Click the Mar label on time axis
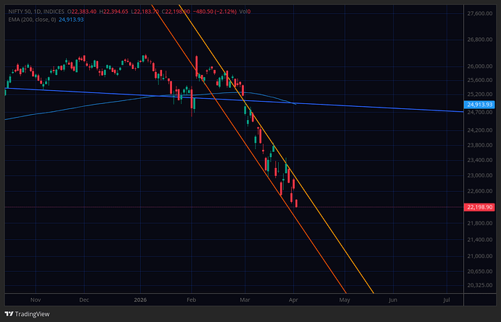501x322 pixels. (245, 300)
